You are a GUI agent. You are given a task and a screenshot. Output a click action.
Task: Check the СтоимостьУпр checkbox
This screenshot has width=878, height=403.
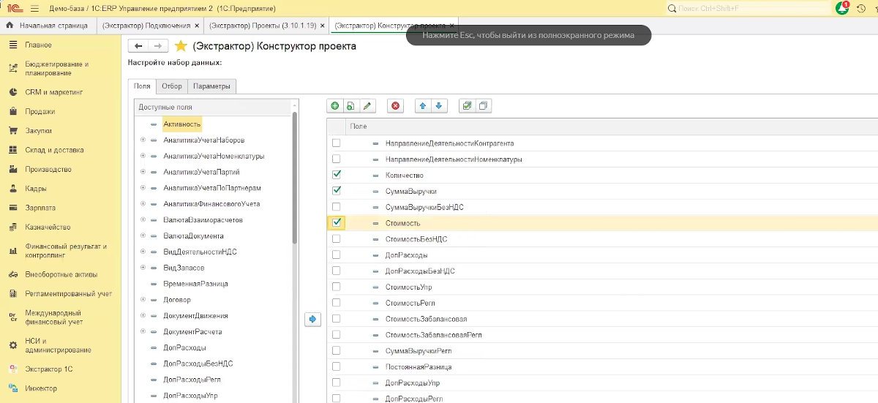[337, 287]
